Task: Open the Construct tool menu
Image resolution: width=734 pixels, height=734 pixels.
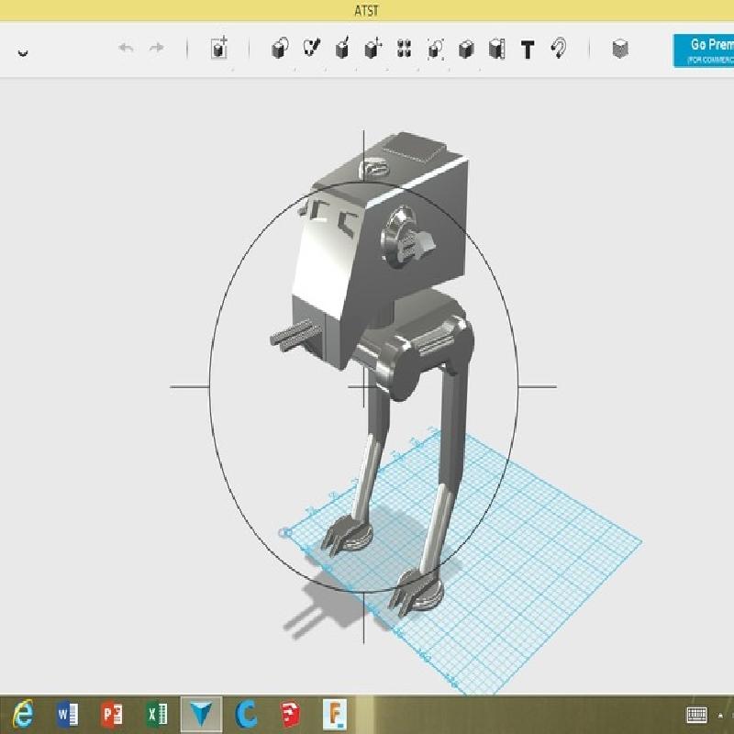Action: [342, 48]
